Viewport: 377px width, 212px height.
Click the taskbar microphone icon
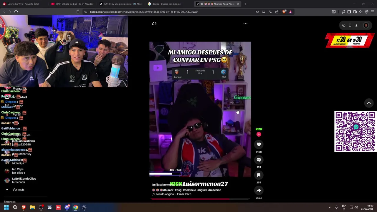(336, 207)
